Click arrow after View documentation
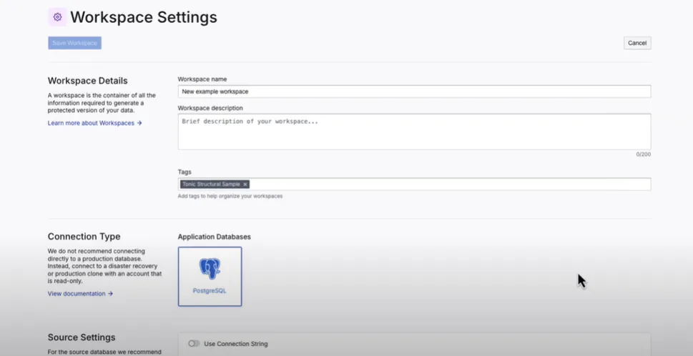Screen dimensions: 693x356 (x=110, y=294)
